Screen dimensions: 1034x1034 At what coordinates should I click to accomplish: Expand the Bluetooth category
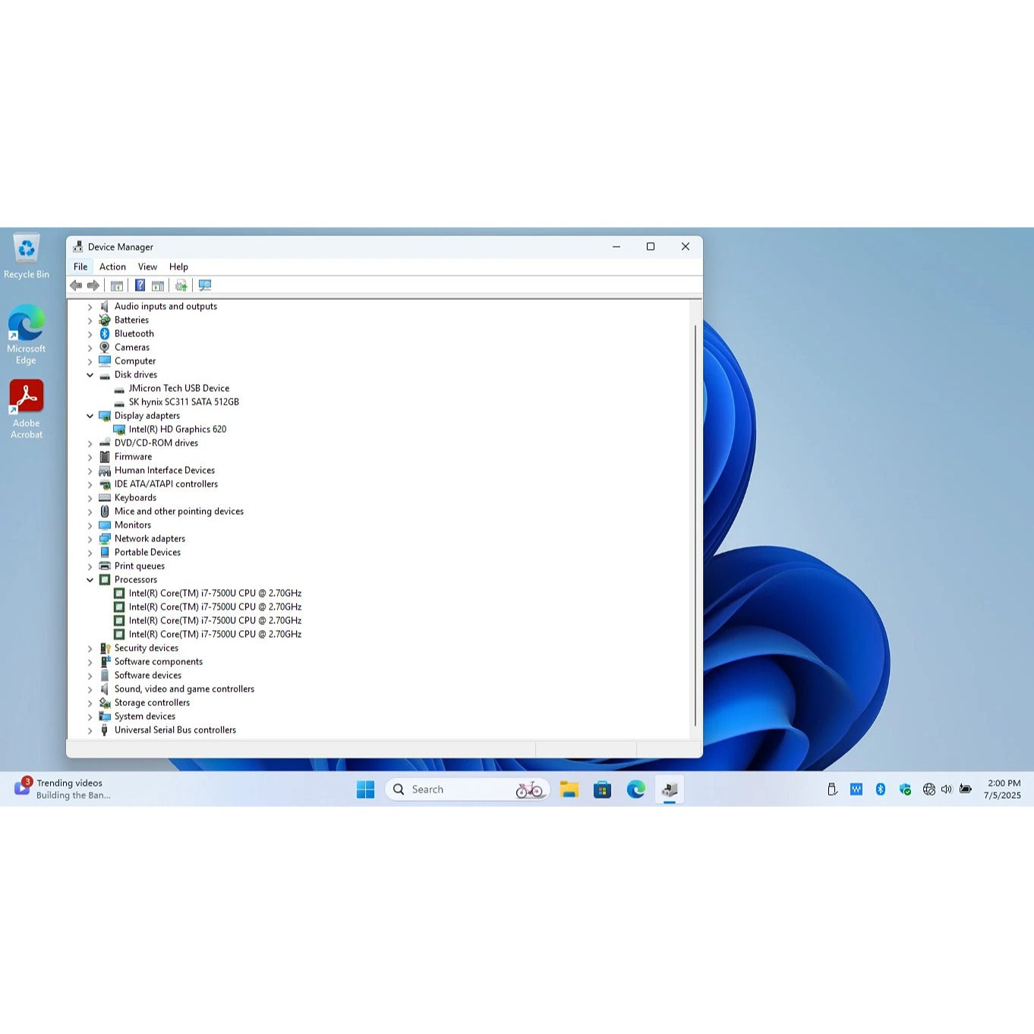click(90, 334)
